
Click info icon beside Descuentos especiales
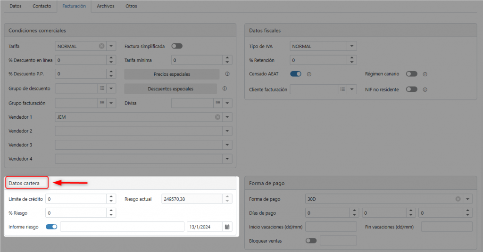(225, 89)
